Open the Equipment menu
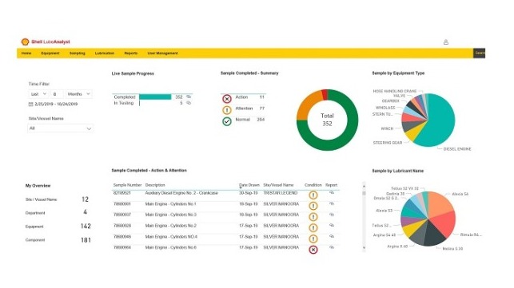 tap(50, 53)
